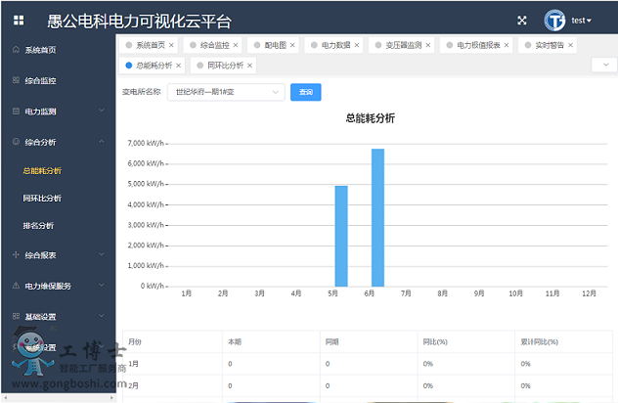
Task: Expand the tabs overflow dropdown arrow
Action: (x=603, y=66)
